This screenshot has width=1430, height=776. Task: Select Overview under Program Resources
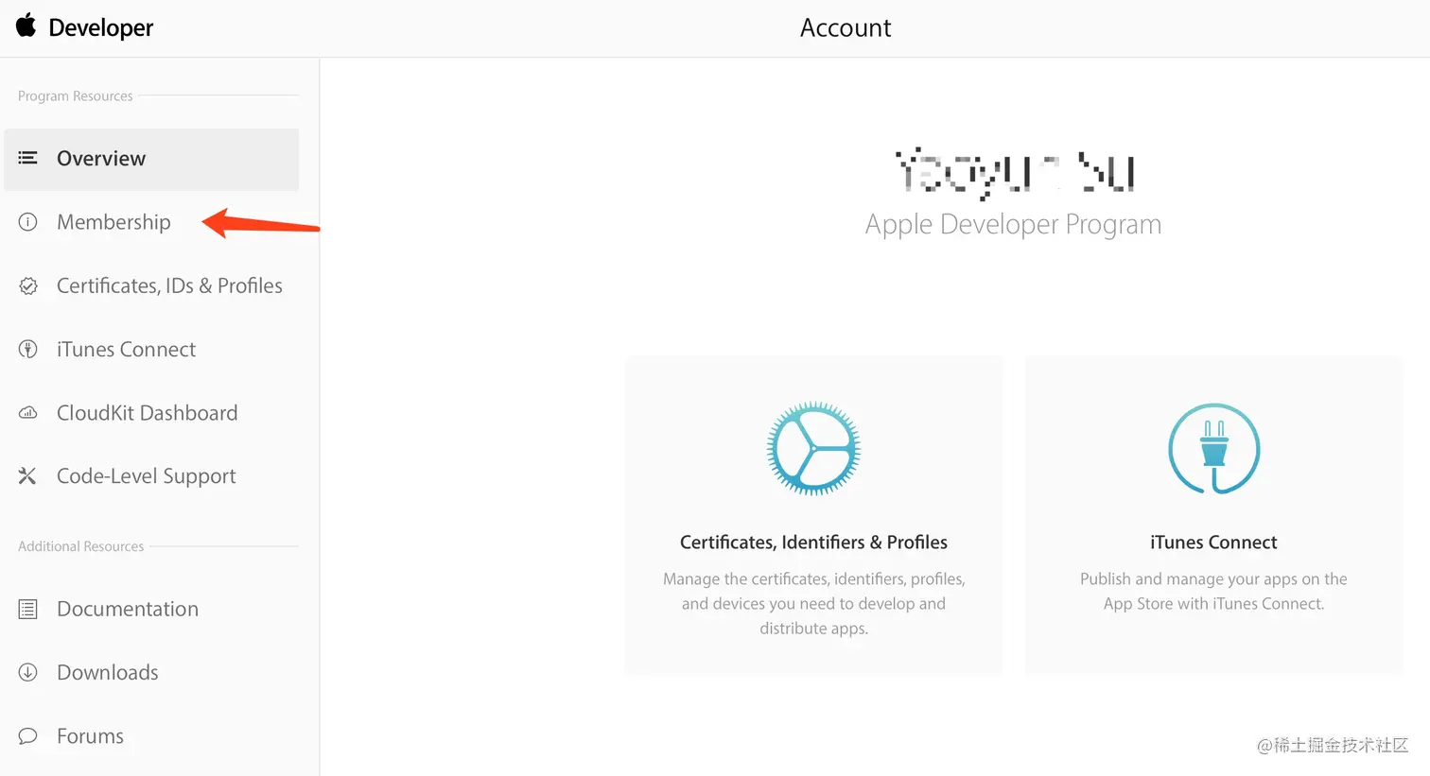coord(102,158)
